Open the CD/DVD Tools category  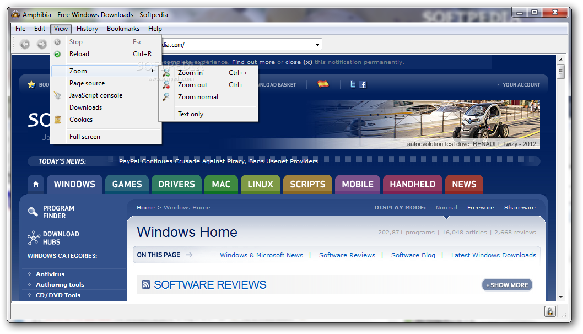tap(58, 295)
